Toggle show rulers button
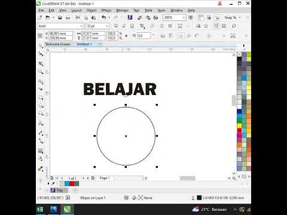This screenshot has height=215, width=287. [201, 17]
